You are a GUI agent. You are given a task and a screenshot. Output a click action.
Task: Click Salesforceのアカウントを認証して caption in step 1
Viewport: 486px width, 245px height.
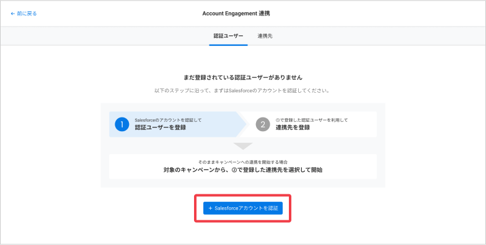pos(168,120)
